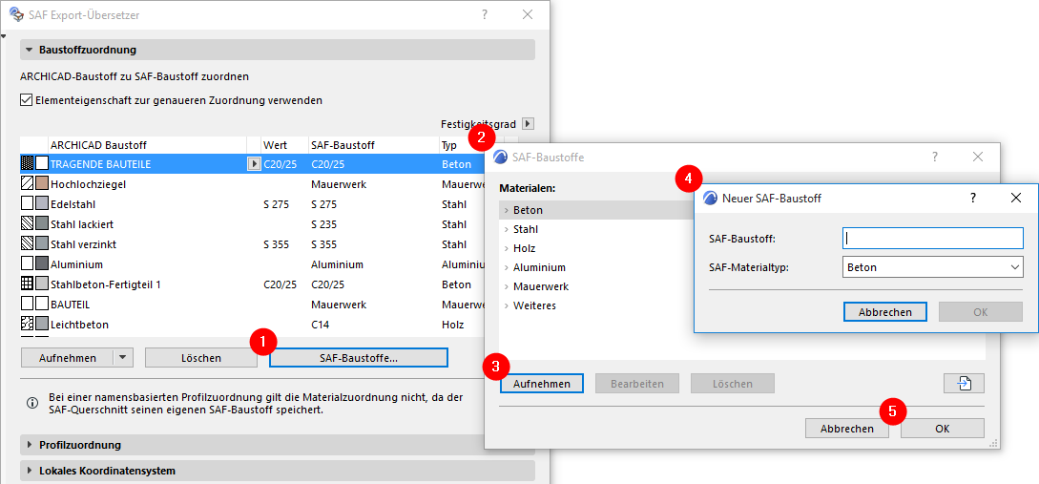Select the Aluminium row name
The image size is (1039, 484).
tap(77, 264)
